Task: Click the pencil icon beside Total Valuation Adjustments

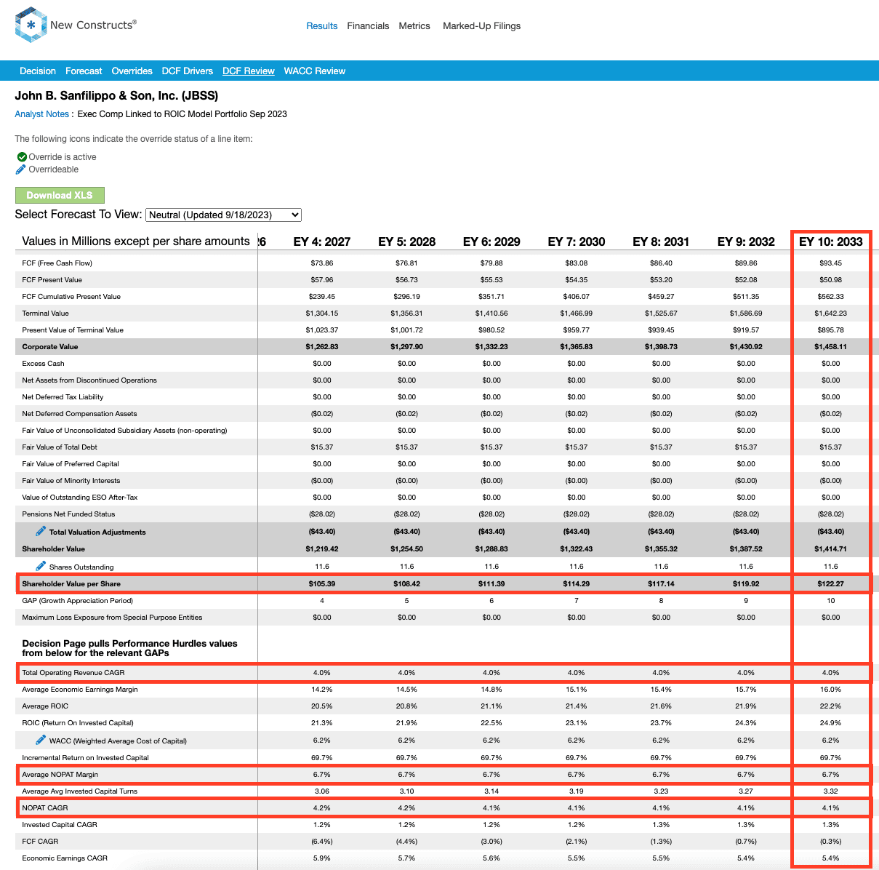Action: coord(41,531)
